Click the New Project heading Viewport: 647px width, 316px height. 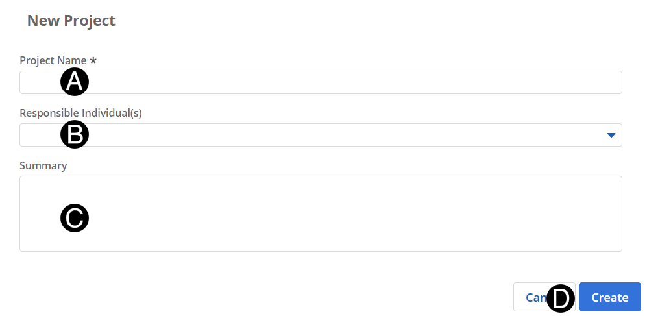tap(71, 21)
